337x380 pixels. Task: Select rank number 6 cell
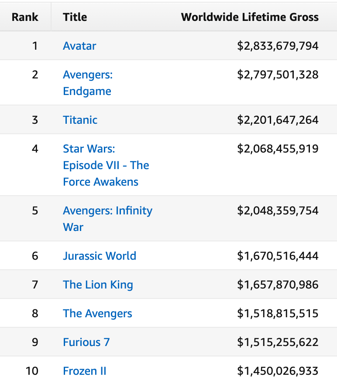tap(35, 256)
